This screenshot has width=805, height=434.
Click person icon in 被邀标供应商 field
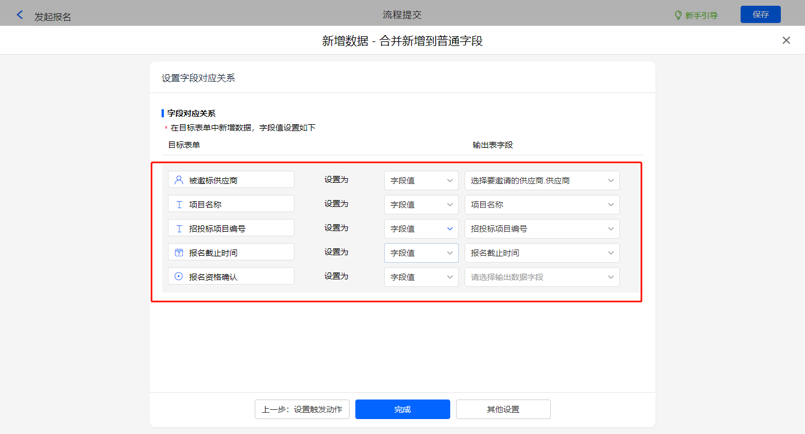coord(179,180)
